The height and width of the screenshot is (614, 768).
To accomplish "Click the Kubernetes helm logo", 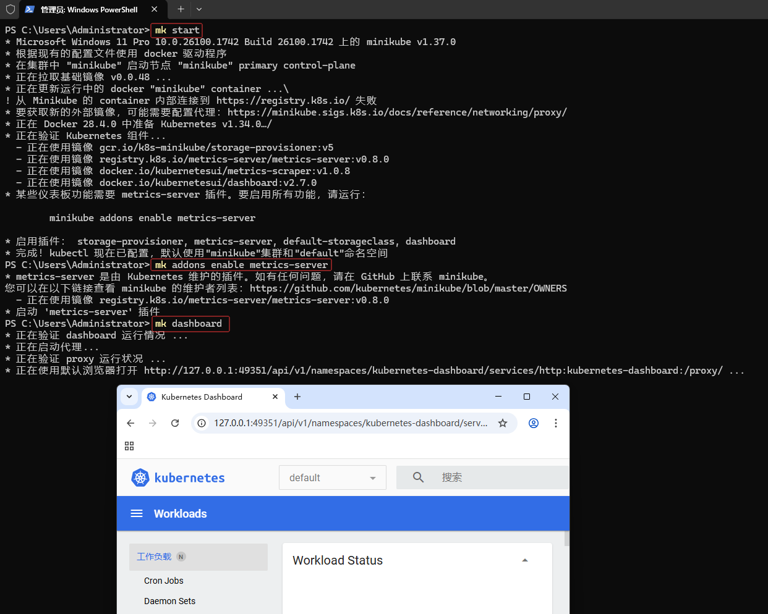I will point(140,477).
